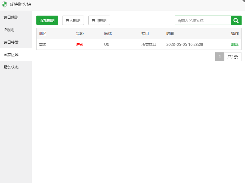Click the 共1条 total count label
The height and width of the screenshot is (183, 245).
click(233, 57)
